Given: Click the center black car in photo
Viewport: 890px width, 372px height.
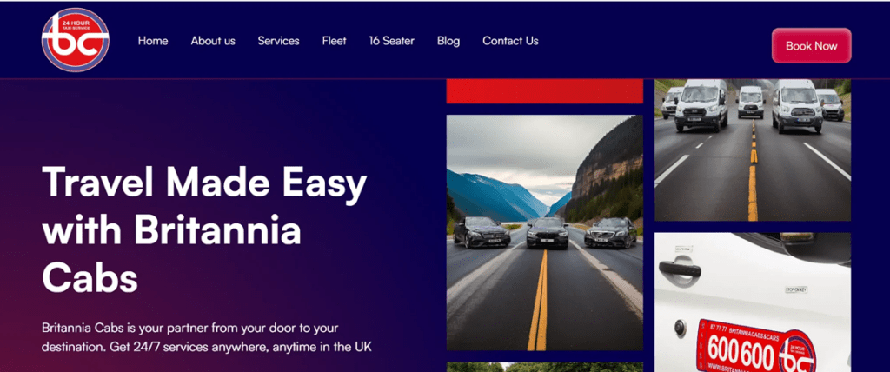Looking at the screenshot, I should click(x=548, y=233).
